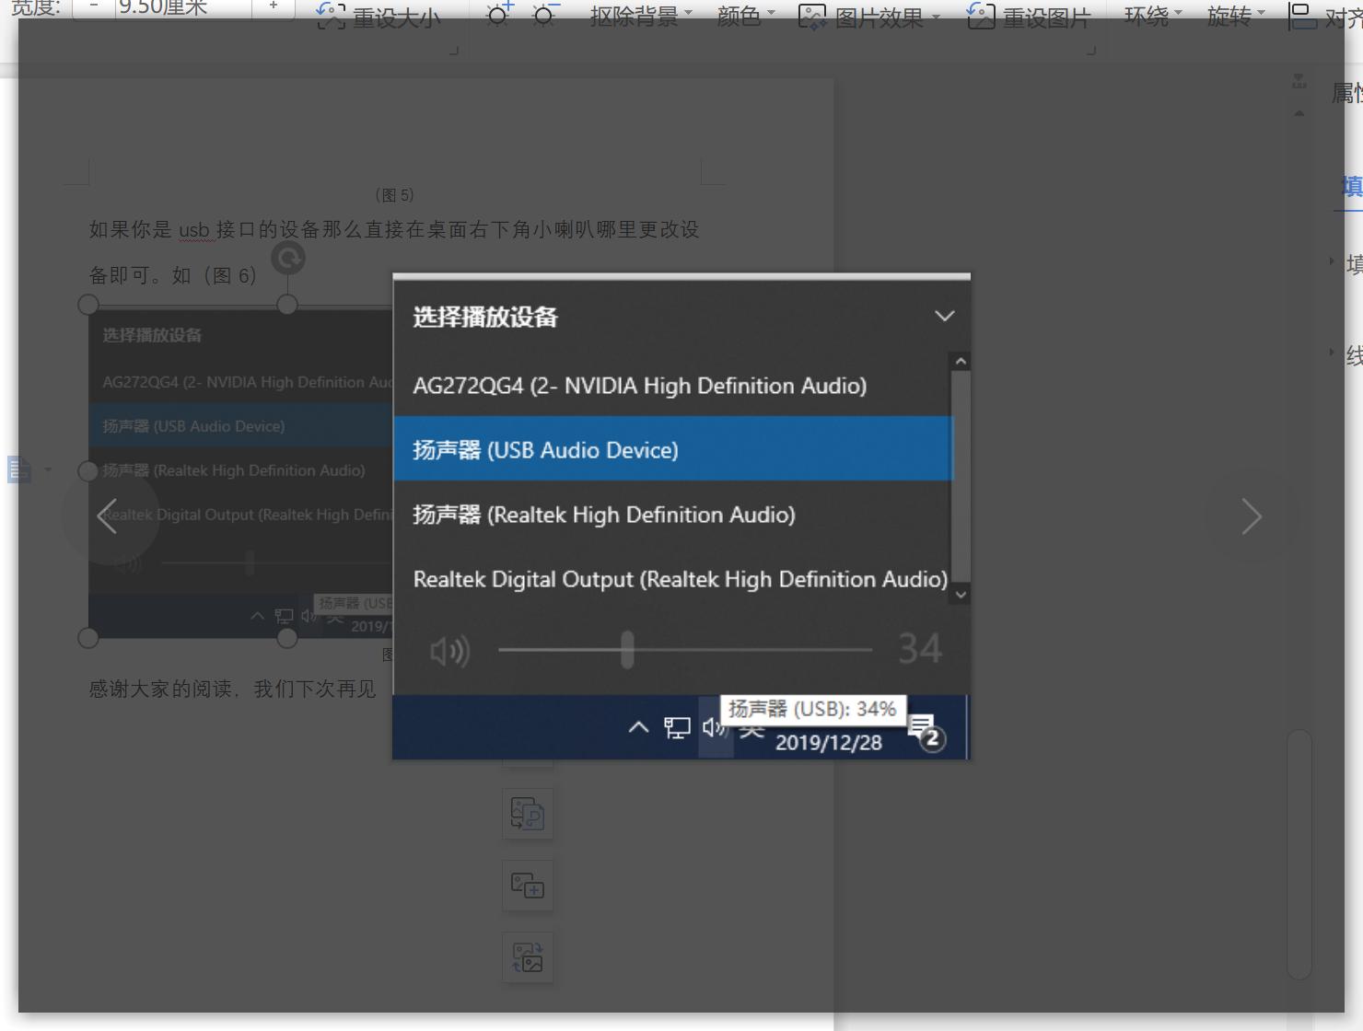Click document text 感谢大家的阅读，我们下次再见
This screenshot has width=1363, height=1031.
[x=232, y=689]
